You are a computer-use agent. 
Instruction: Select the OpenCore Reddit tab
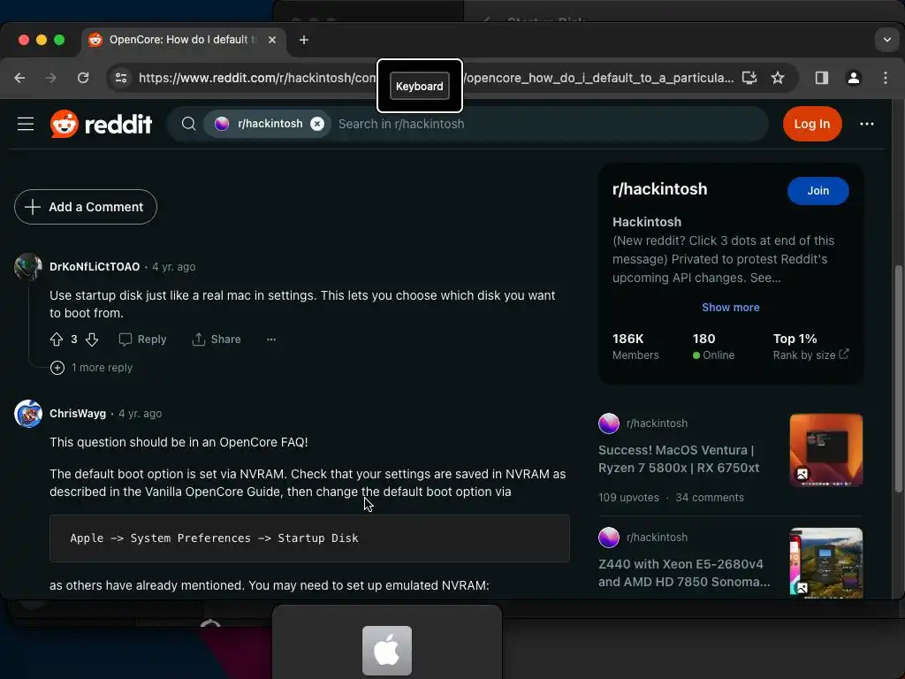point(182,40)
